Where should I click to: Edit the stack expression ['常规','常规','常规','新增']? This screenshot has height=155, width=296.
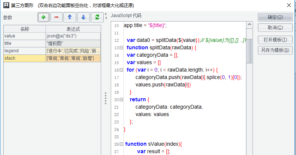73,58
